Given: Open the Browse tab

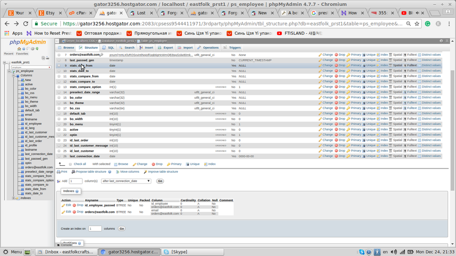Looking at the screenshot, I should 66,48.
